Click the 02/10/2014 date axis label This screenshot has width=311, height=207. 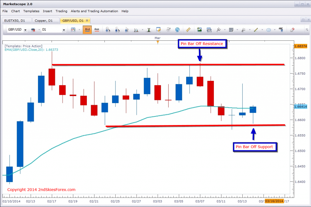click(x=11, y=201)
